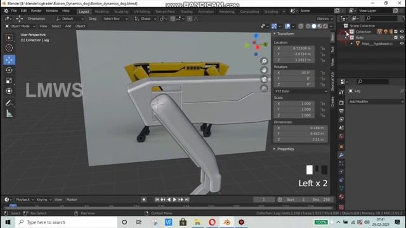Open the Select Box drag dropdown
406x228 pixels.
pyautogui.click(x=115, y=18)
